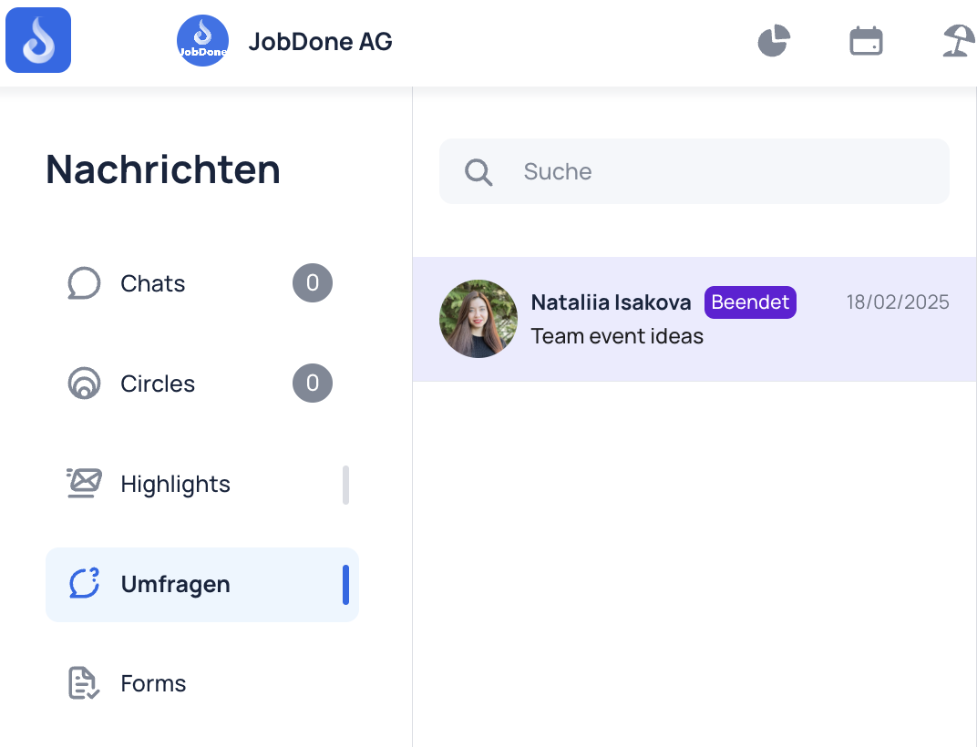Open Umfragen in the sidebar

[x=202, y=585]
